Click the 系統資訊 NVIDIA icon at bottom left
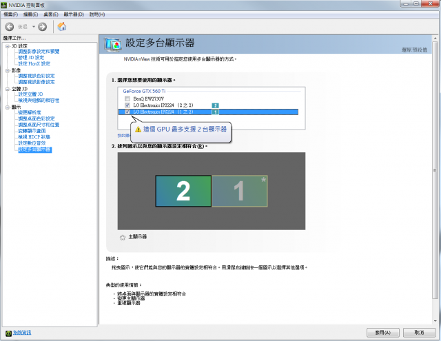This screenshot has height=341, width=441. 8,333
